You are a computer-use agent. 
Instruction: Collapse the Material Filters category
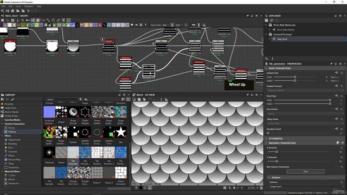coord(2,171)
